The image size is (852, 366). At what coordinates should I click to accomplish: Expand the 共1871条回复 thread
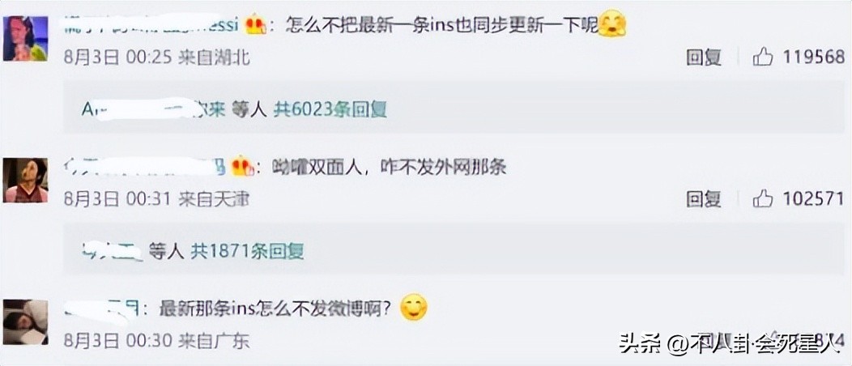[247, 251]
